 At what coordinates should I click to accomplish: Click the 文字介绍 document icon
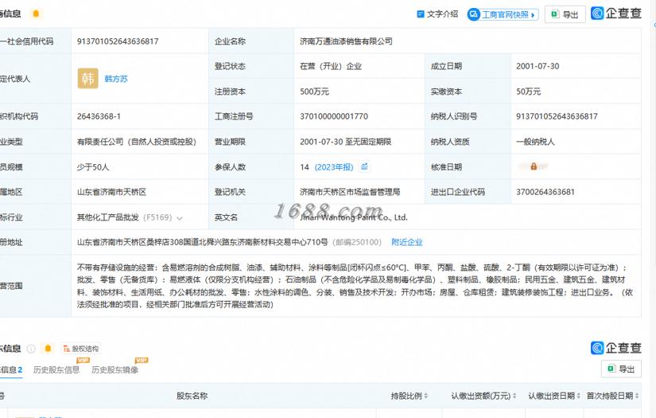pos(421,14)
